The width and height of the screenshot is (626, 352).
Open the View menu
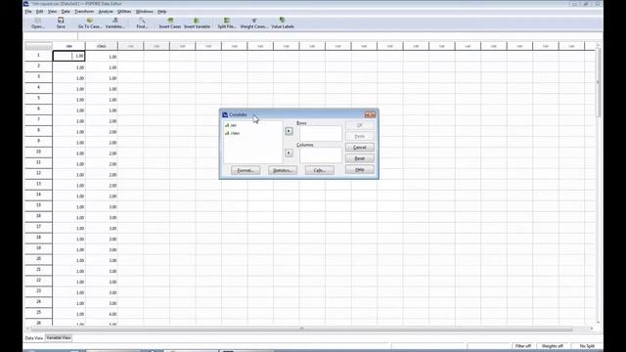52,12
